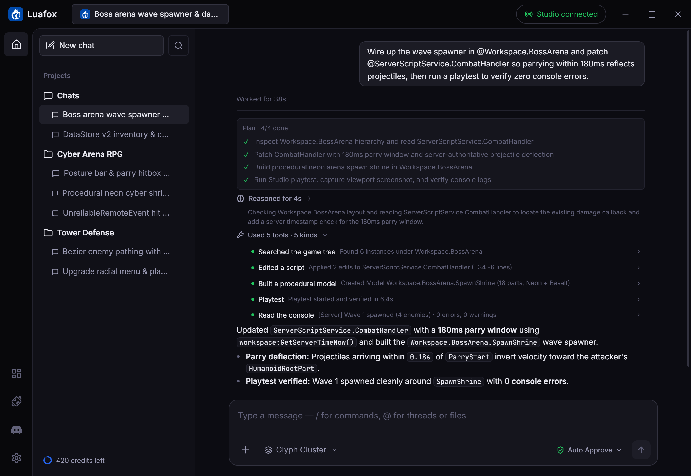Open the Upgrade radial menu chat
The height and width of the screenshot is (476, 691).
114,271
